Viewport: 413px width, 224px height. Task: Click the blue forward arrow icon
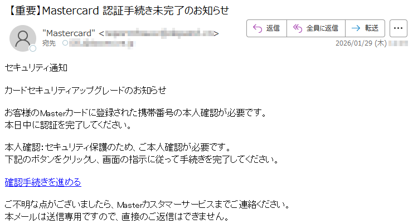coord(356,28)
